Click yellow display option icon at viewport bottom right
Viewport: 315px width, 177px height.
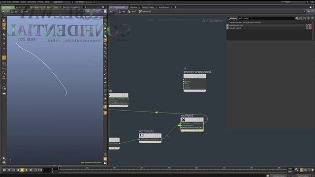(105, 159)
